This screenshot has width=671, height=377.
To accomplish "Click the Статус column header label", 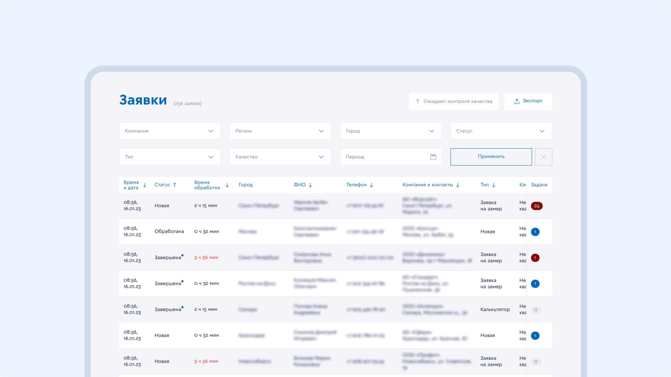I will [x=162, y=185].
